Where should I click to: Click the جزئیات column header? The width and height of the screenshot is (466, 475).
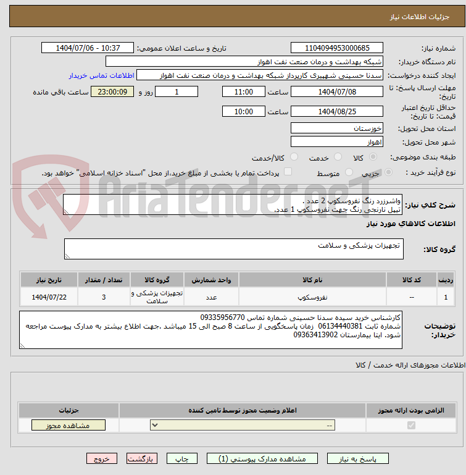(x=69, y=411)
